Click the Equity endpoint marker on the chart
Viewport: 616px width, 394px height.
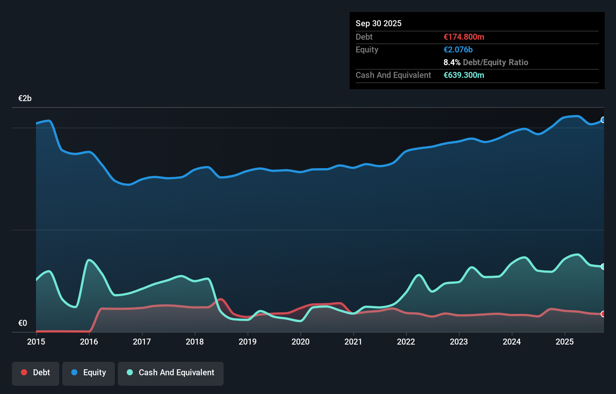(x=602, y=120)
